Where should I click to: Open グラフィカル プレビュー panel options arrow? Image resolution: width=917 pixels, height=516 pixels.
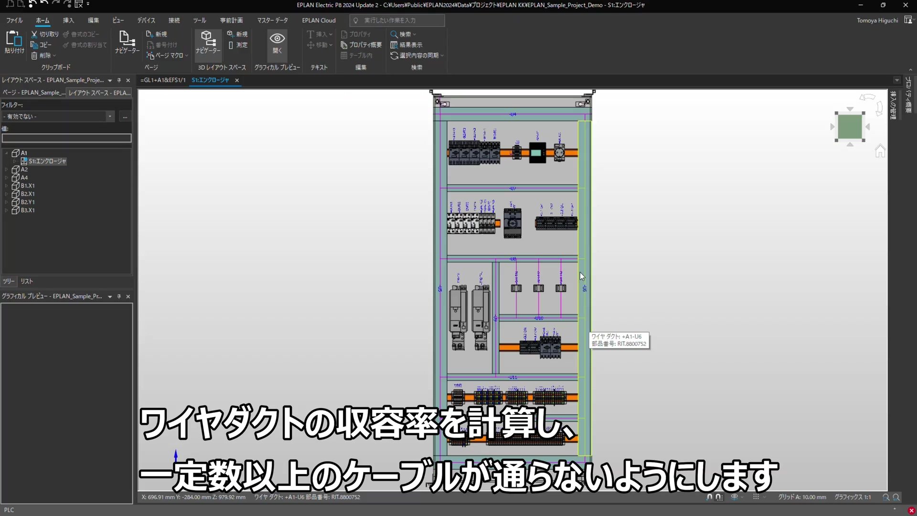coord(110,297)
